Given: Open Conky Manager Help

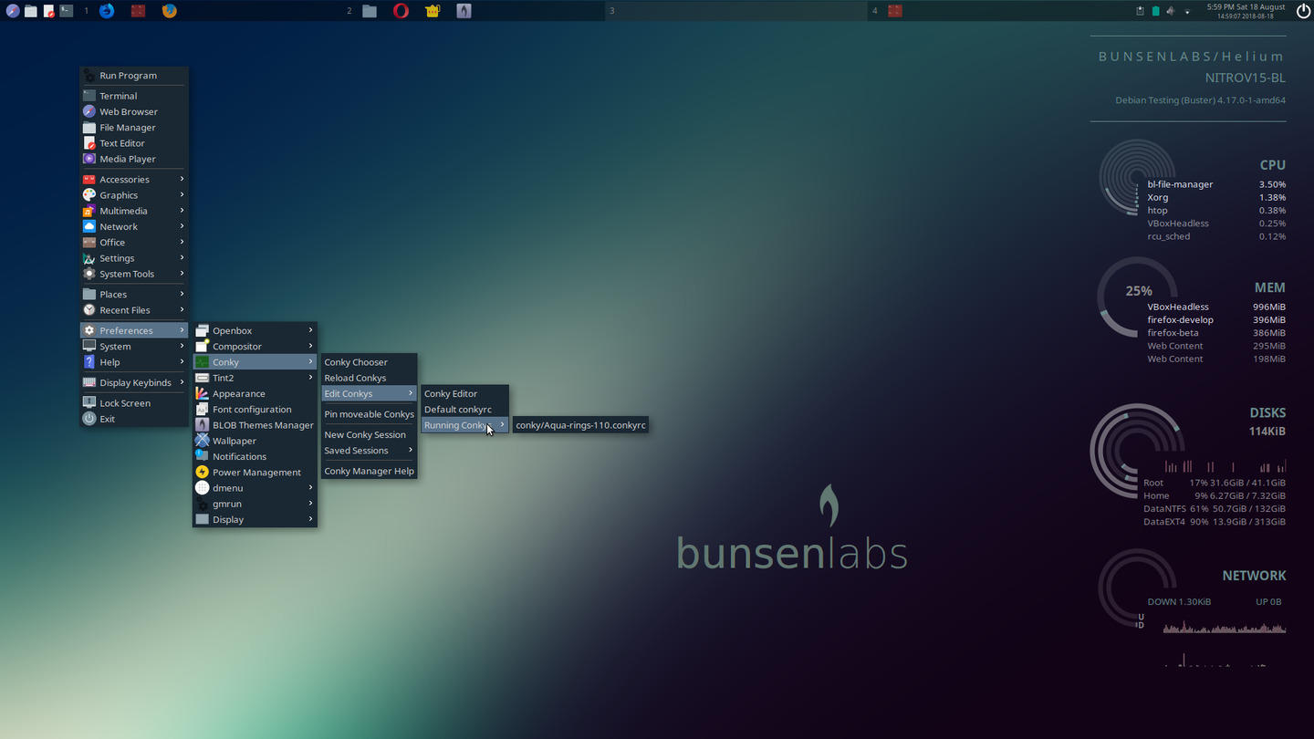Looking at the screenshot, I should [369, 472].
